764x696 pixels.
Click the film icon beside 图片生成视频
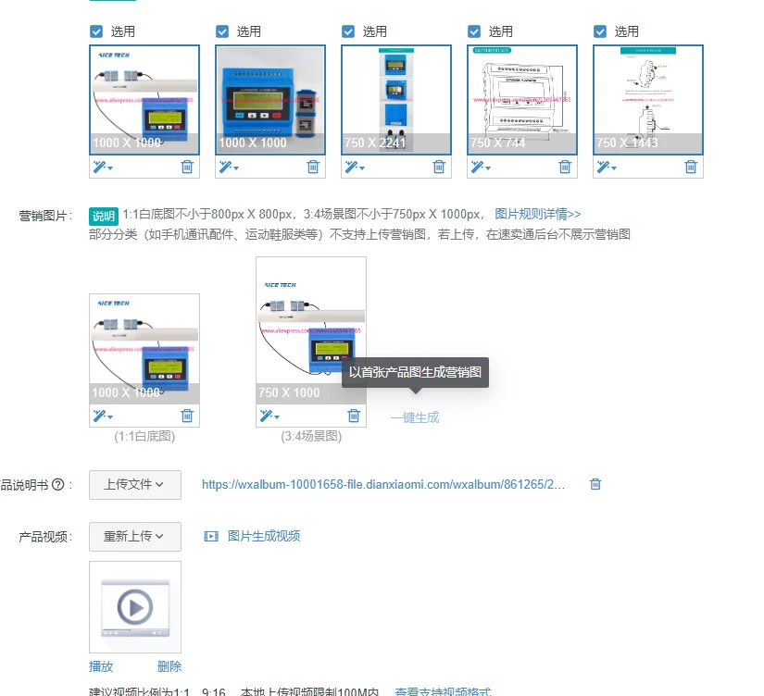click(x=211, y=536)
